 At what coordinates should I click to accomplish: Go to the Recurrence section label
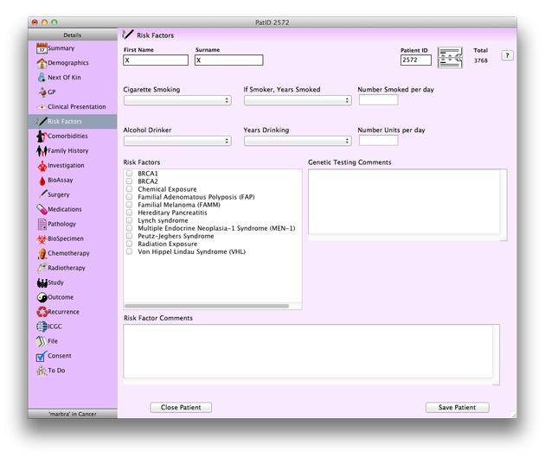click(64, 312)
